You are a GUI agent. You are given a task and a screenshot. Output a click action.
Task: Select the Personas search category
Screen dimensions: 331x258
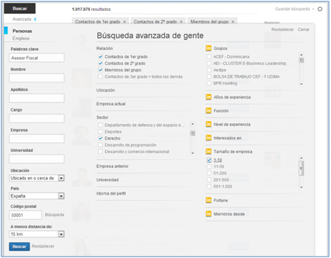pos(22,31)
